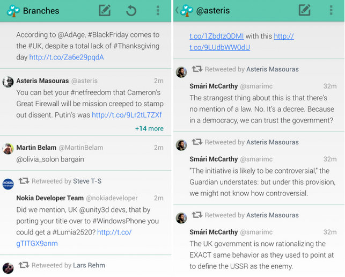Open the t.co/1ZbdtzQDMI link
Screen dimensions: 345x277
(x=216, y=37)
